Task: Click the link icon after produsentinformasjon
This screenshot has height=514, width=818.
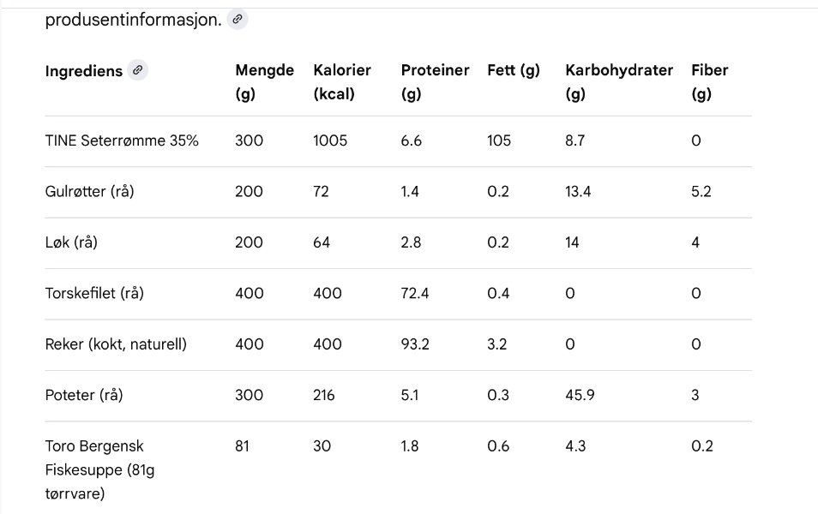Action: (238, 19)
